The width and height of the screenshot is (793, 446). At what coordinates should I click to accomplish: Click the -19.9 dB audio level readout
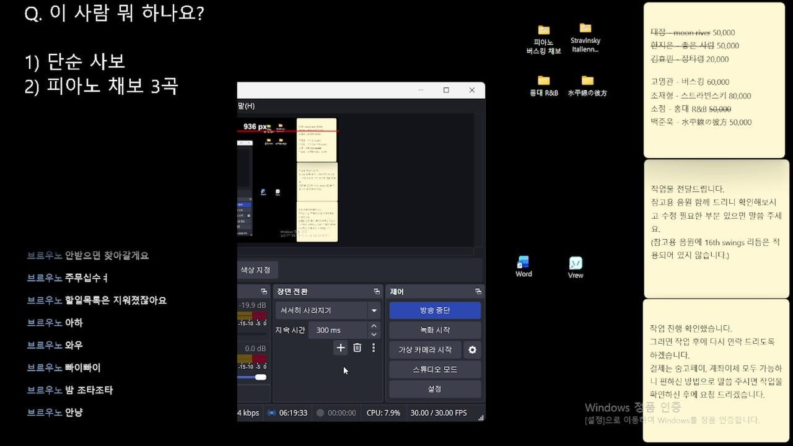[253, 305]
